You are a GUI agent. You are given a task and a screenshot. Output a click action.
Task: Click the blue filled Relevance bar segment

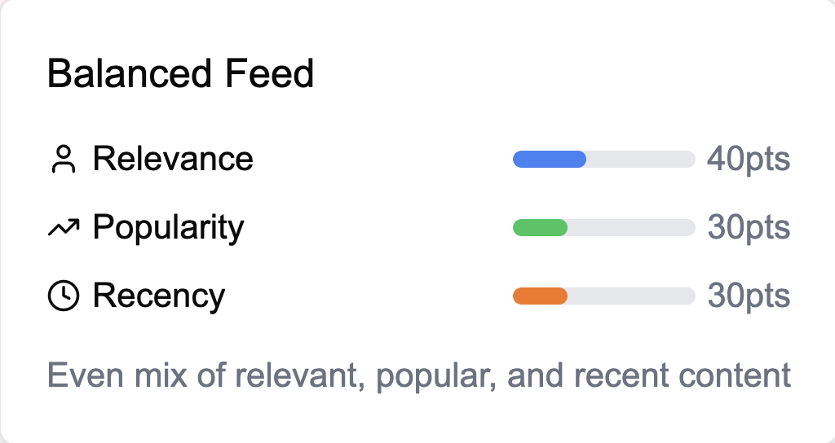(549, 160)
